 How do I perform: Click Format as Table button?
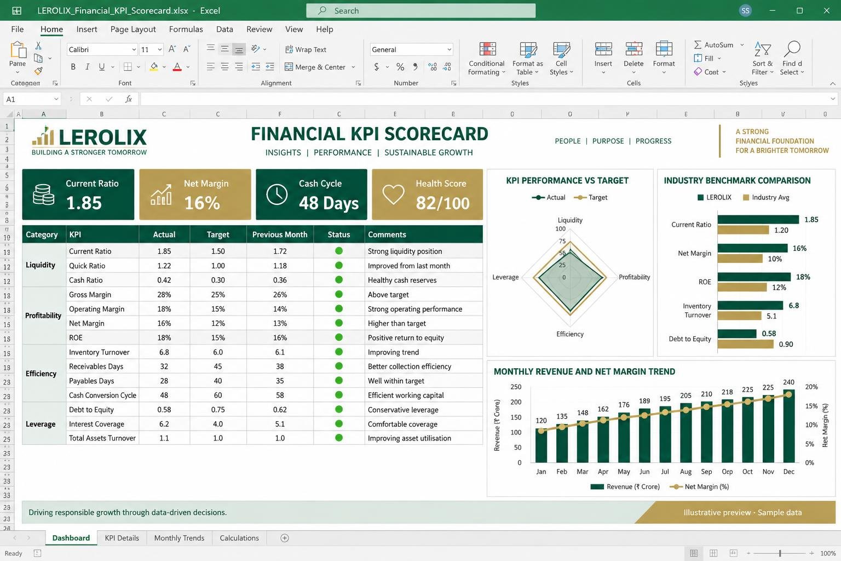527,58
